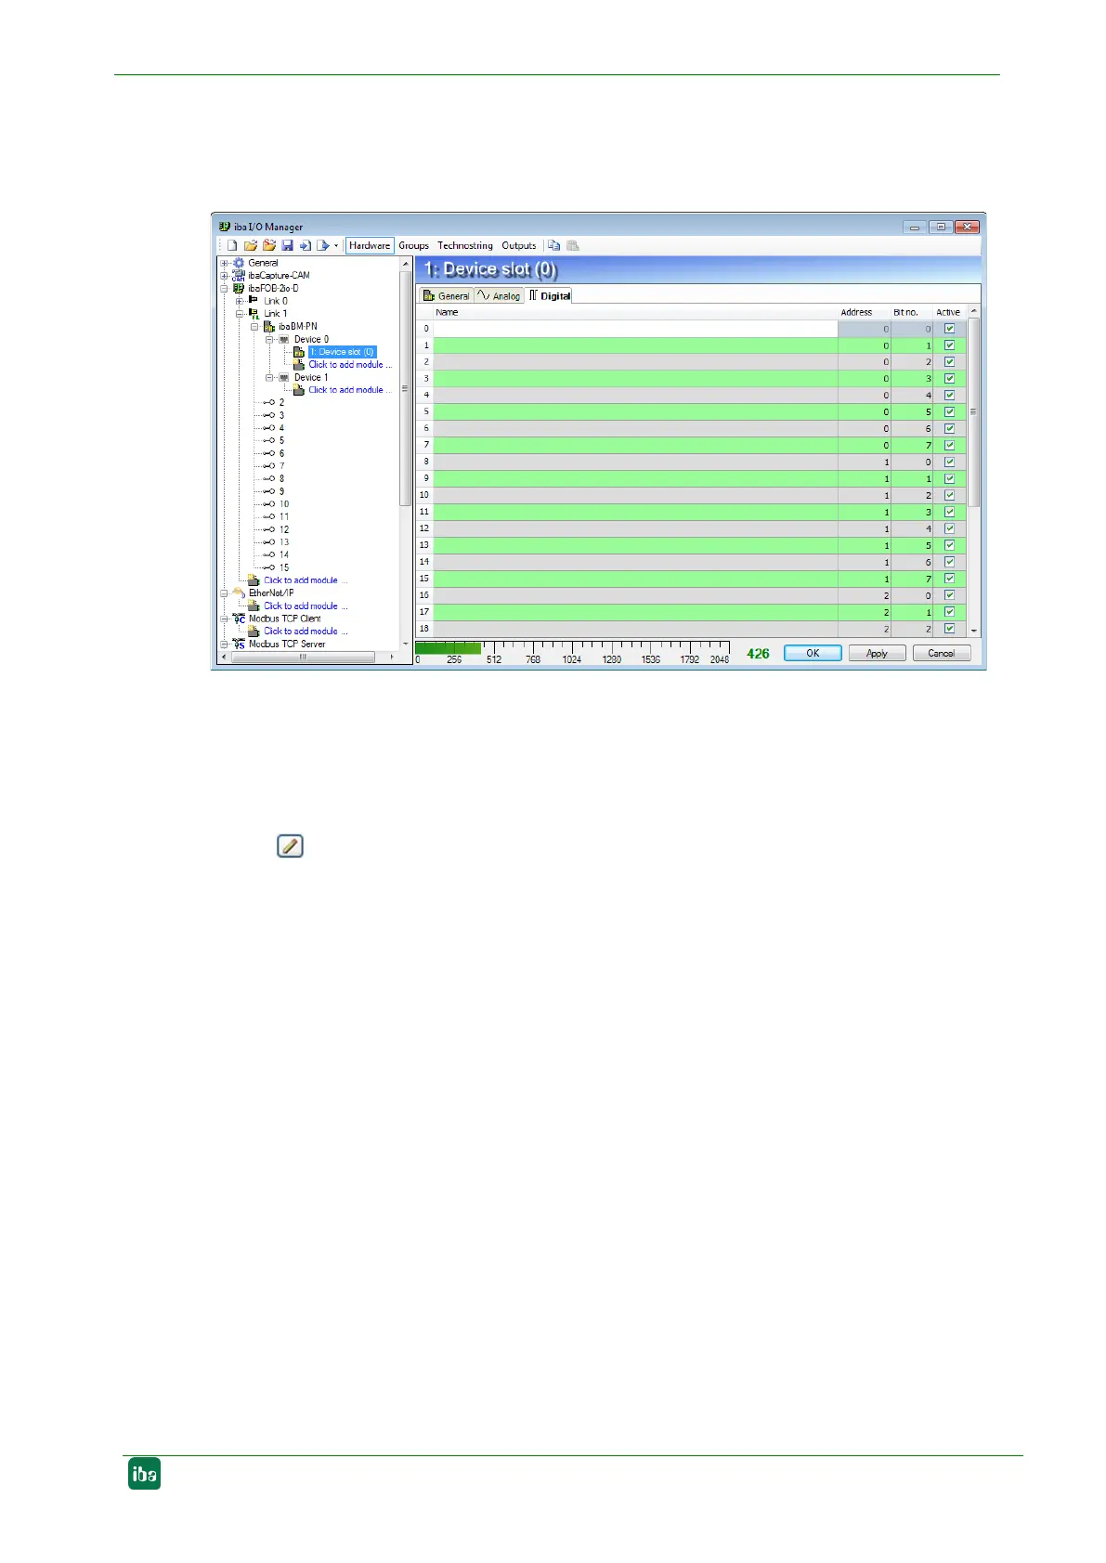Uncheck Active checkbox in row 0
Screen dimensions: 1106x1563
(x=949, y=329)
